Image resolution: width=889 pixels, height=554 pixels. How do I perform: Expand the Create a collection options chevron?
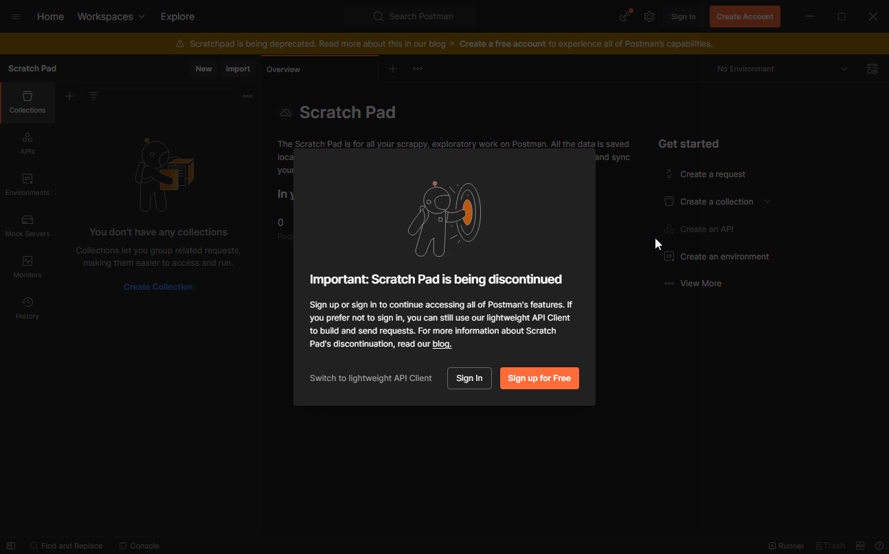pos(768,201)
